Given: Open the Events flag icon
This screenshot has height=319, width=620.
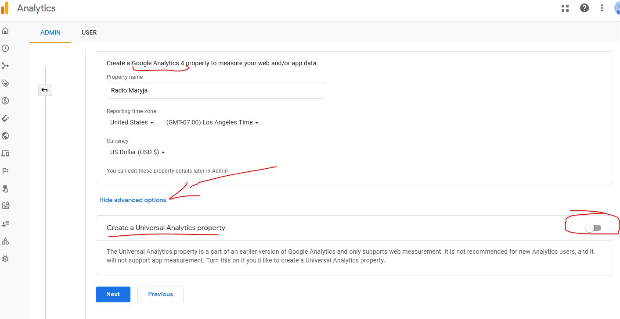Looking at the screenshot, I should coord(5,171).
